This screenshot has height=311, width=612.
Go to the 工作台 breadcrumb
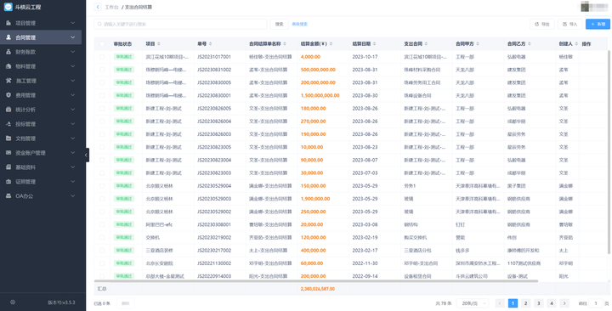(x=111, y=7)
